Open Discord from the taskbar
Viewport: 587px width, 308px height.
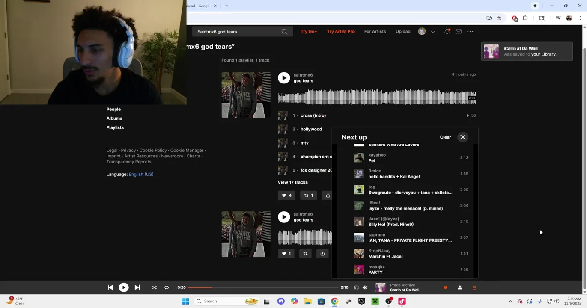click(281, 301)
